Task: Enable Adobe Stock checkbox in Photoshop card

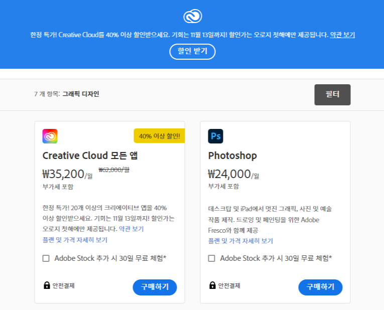Action: pyautogui.click(x=212, y=258)
